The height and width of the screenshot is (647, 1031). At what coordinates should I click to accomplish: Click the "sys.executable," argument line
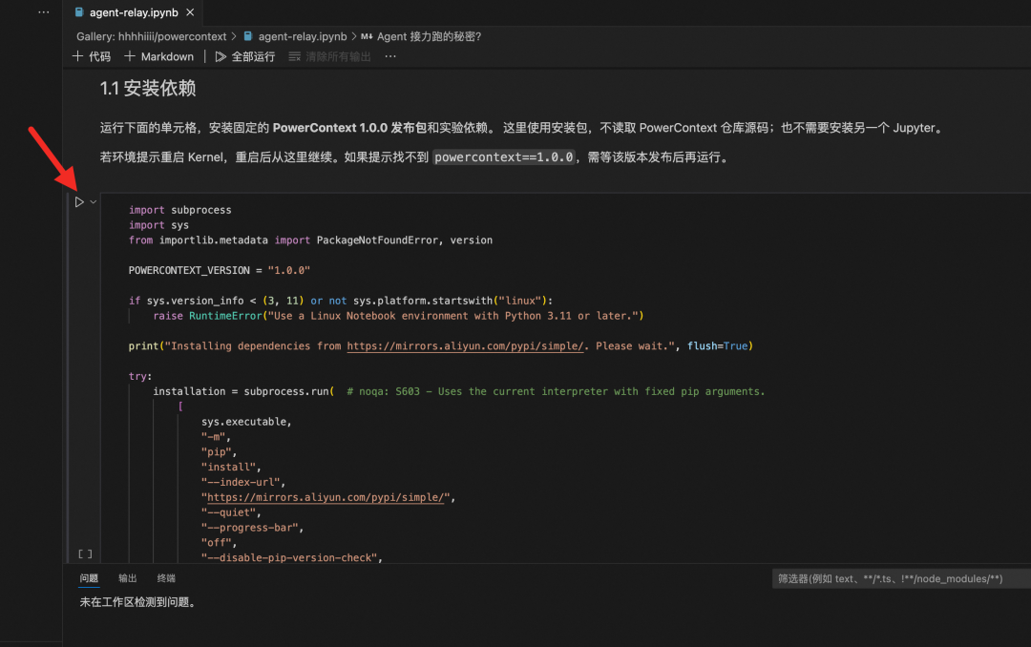click(x=246, y=422)
